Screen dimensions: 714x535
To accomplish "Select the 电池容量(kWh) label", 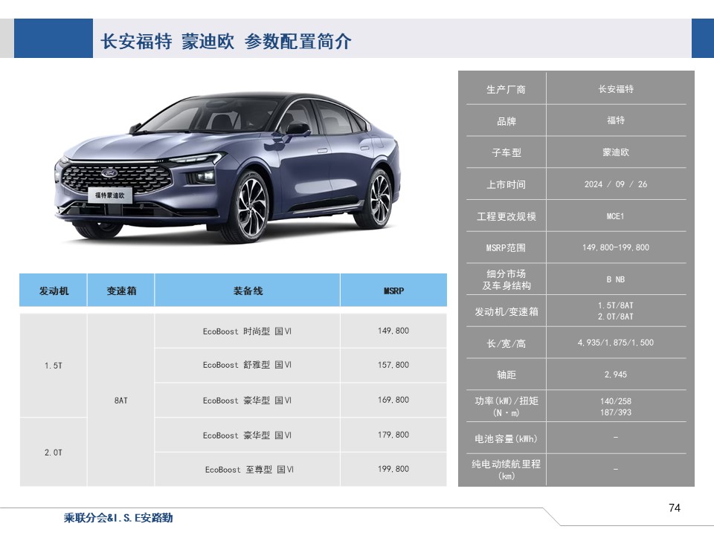I will 506,438.
